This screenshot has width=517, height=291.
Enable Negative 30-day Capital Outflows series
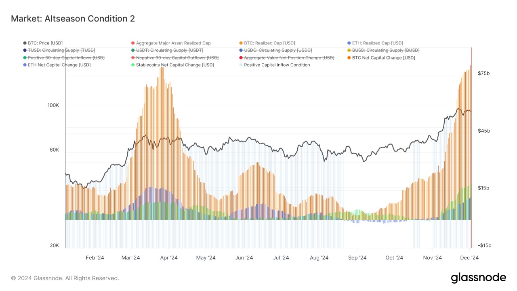(174, 58)
